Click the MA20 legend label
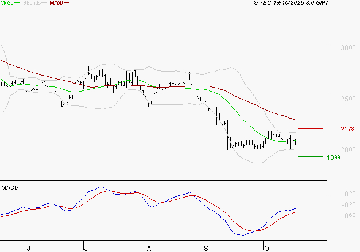Viewport: 360px width, 252px height. [7, 3]
